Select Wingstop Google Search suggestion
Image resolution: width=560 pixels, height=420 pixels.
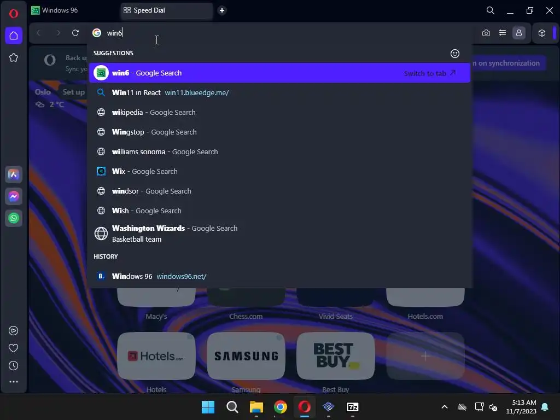279,132
